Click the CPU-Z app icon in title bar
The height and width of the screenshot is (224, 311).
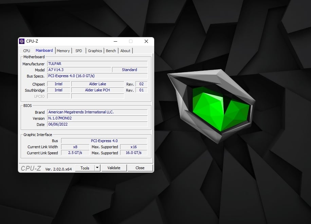pos(22,41)
